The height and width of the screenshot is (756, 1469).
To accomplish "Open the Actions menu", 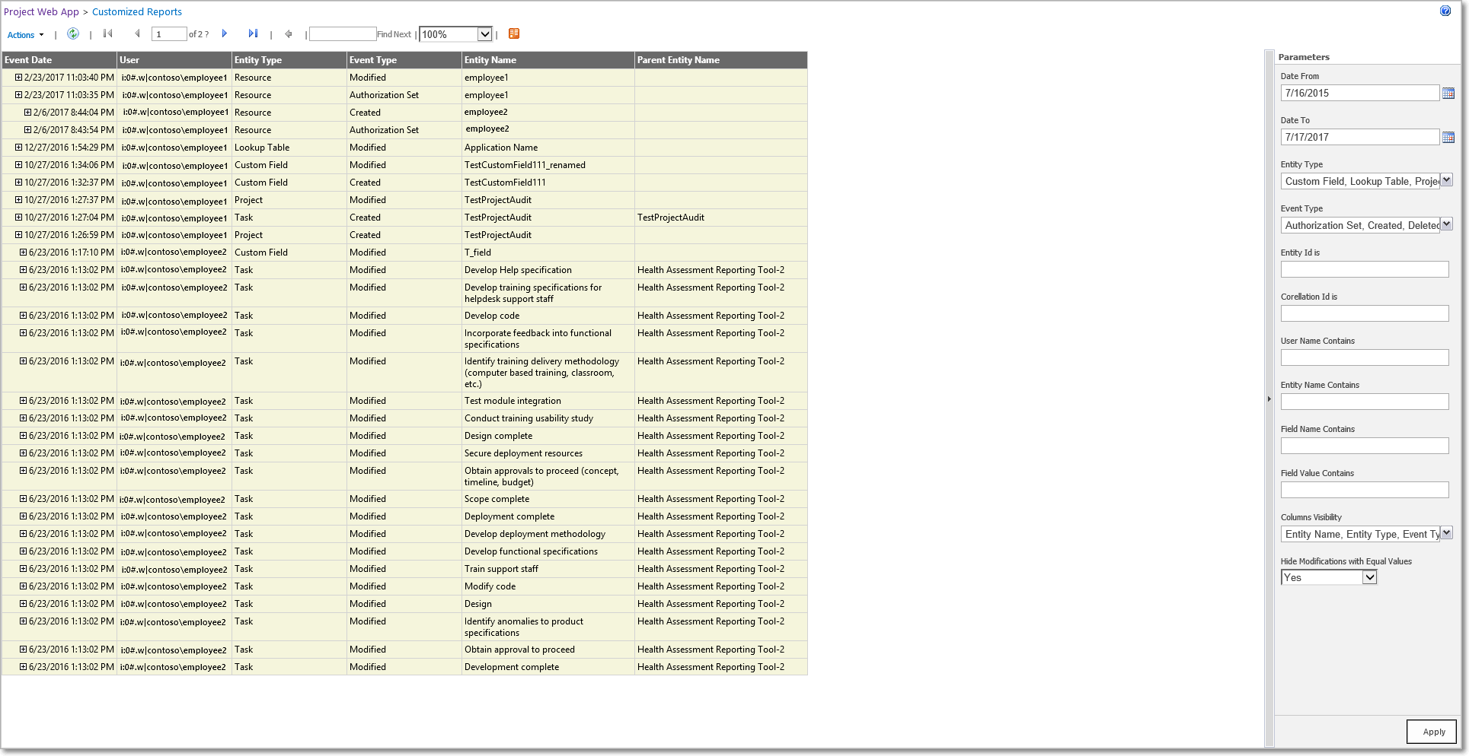I will click(x=25, y=35).
